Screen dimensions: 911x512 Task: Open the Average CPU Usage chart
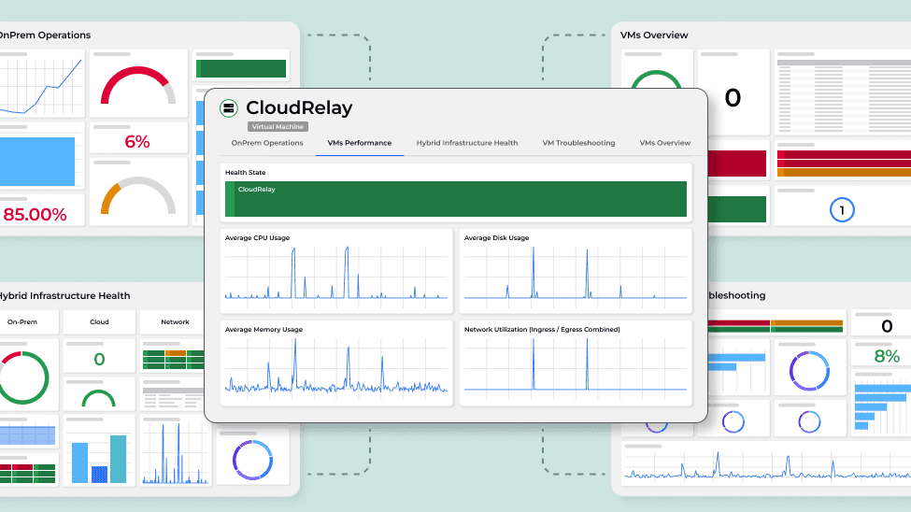pyautogui.click(x=337, y=271)
